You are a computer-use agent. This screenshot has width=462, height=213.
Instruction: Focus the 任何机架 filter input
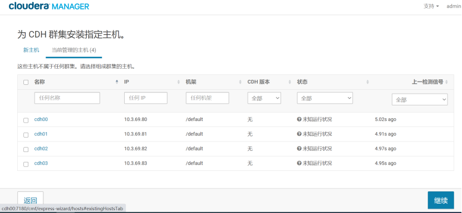[x=208, y=98]
